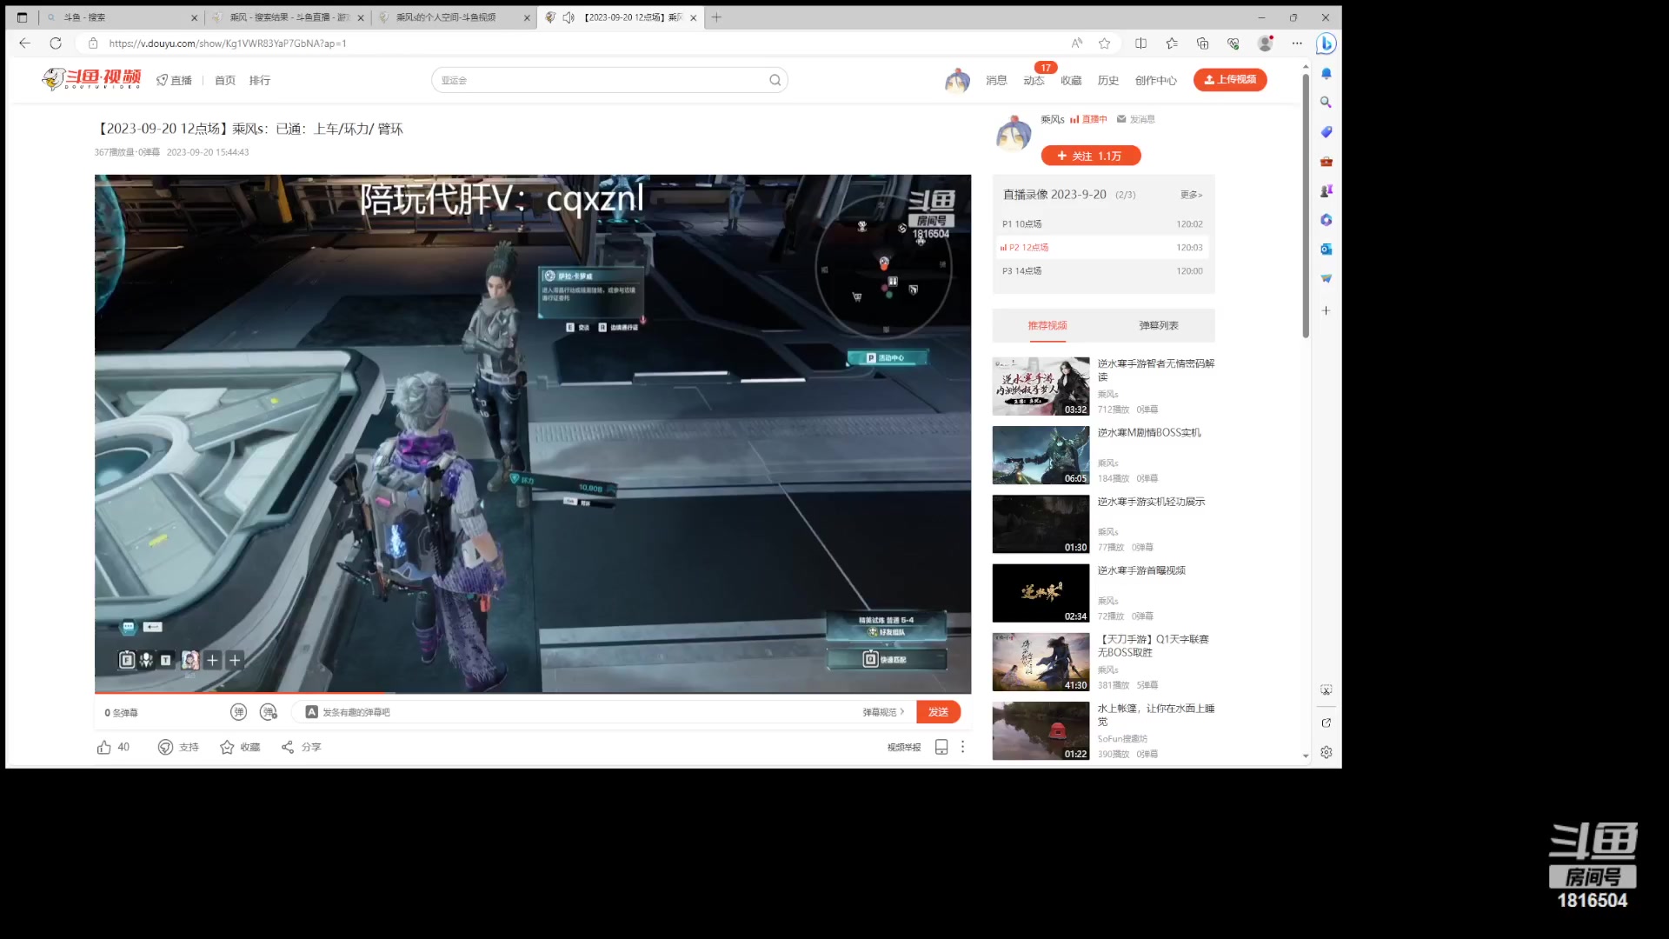Reload the page

[56, 43]
